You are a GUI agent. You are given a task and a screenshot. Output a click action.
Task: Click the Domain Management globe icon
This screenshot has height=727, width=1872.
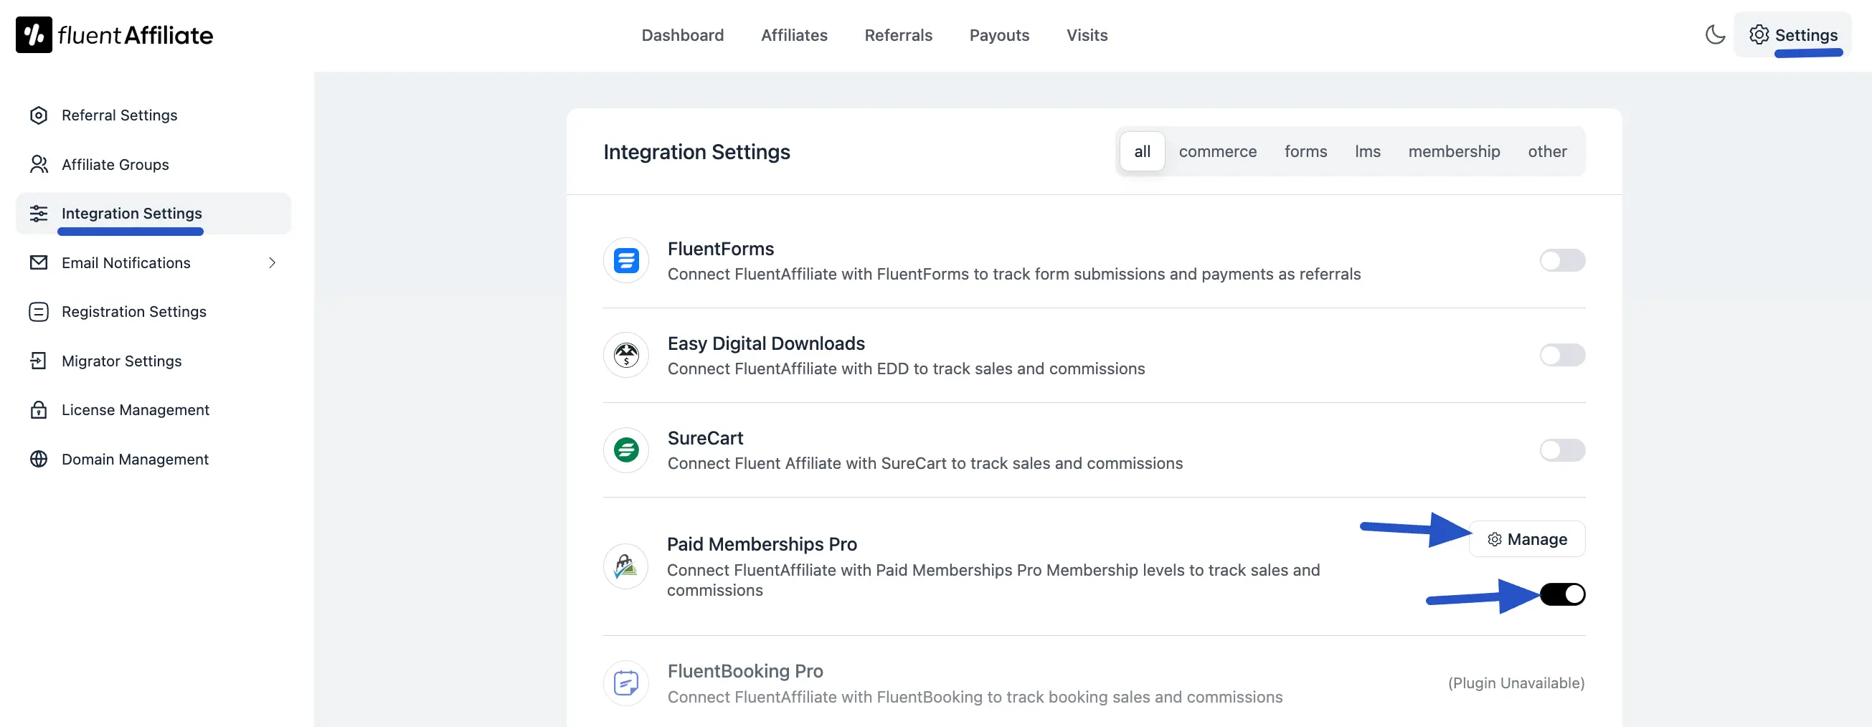click(39, 458)
